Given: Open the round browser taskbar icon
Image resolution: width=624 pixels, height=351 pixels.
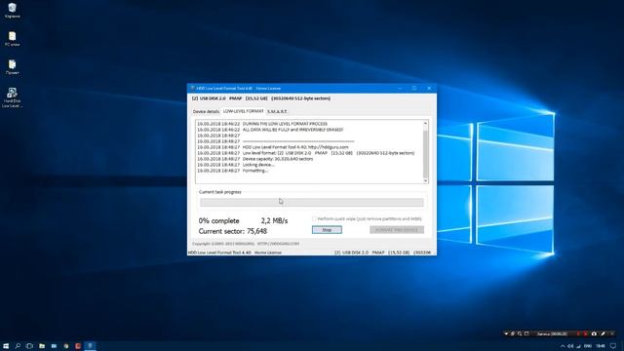Looking at the screenshot, I should [x=66, y=346].
